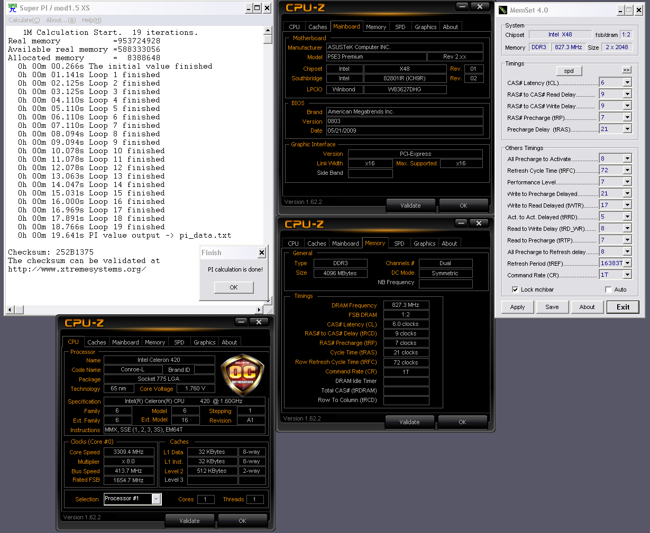The height and width of the screenshot is (533, 650).
Task: Open Write to Precharge Delayed dropdown
Action: 627,193
